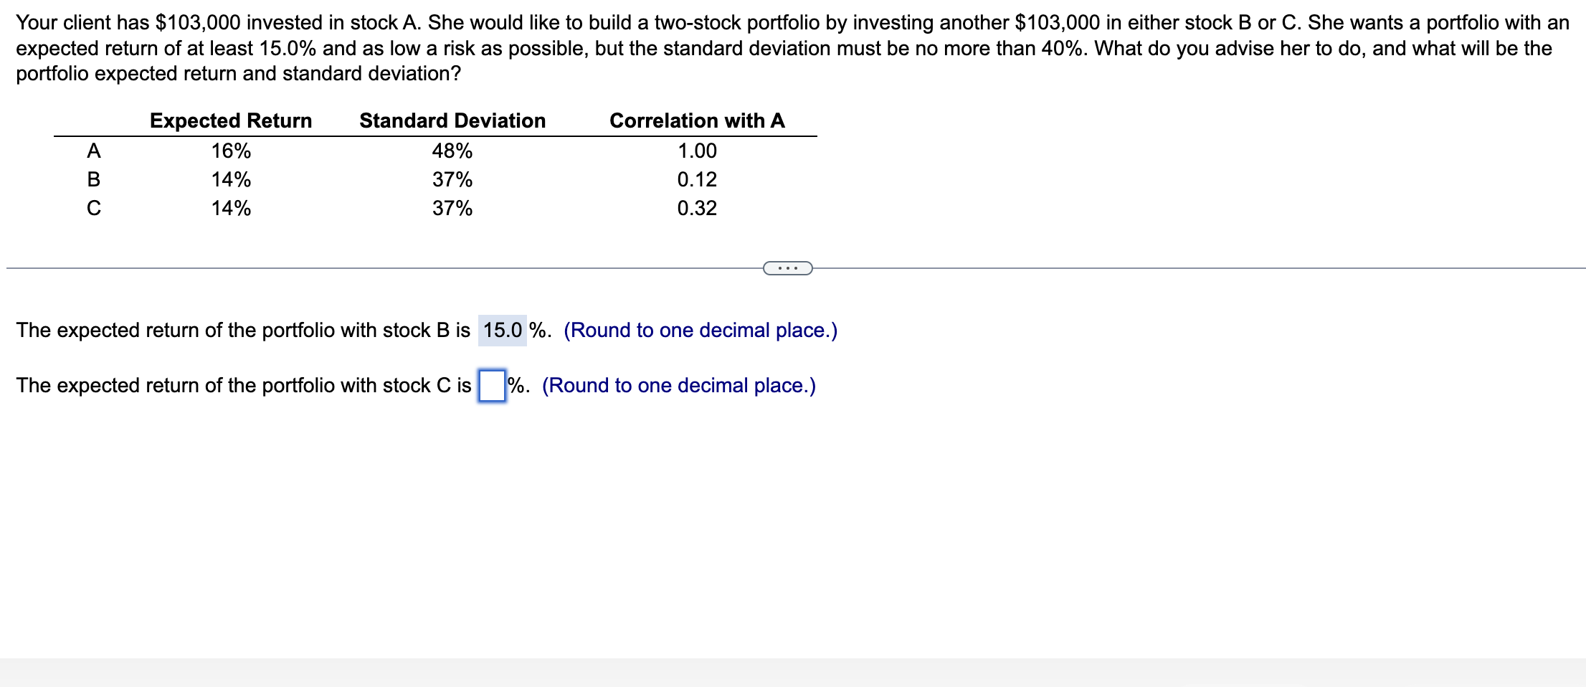Click row label B in the table
This screenshot has width=1586, height=687.
94,179
